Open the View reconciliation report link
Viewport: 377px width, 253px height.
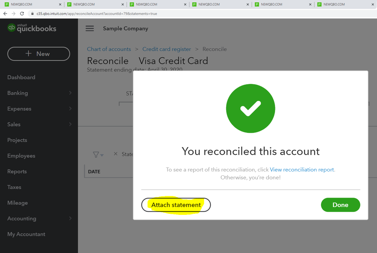tap(302, 170)
